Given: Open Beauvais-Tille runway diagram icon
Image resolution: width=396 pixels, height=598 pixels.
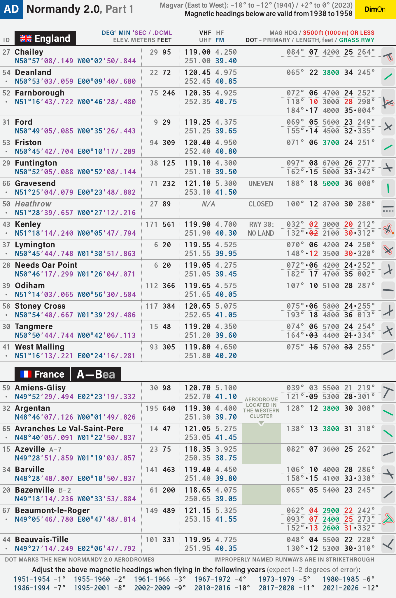Looking at the screenshot, I should [x=388, y=544].
